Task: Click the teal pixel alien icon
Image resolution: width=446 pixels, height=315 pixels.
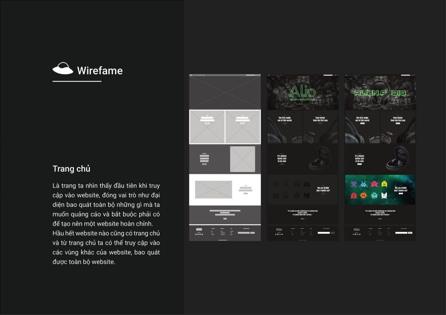Action: pos(374,195)
